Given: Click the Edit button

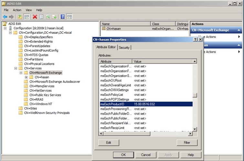Looking at the screenshot, I should point(109,143).
